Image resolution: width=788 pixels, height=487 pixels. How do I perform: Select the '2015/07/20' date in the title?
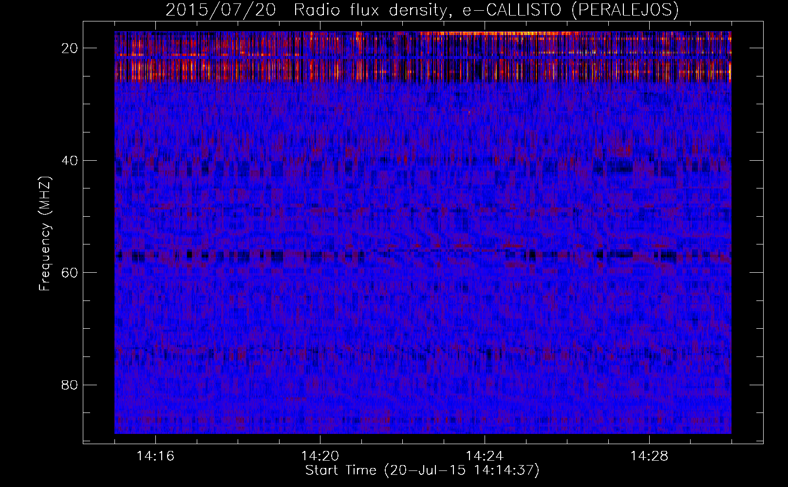coord(221,10)
